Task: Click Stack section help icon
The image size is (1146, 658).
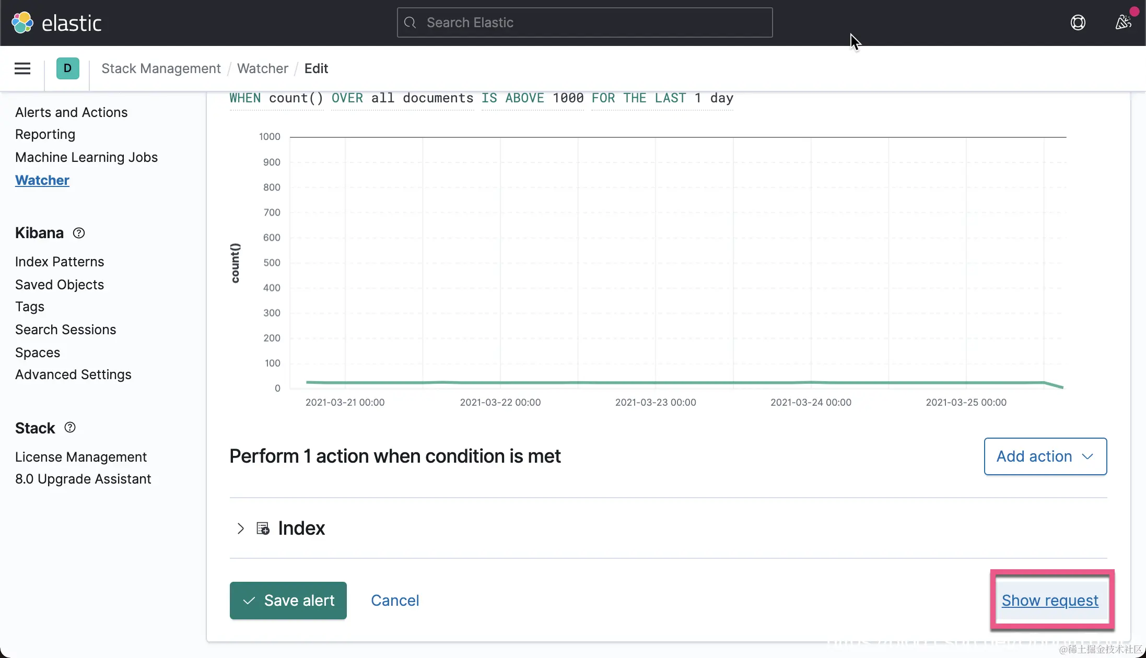Action: [70, 428]
